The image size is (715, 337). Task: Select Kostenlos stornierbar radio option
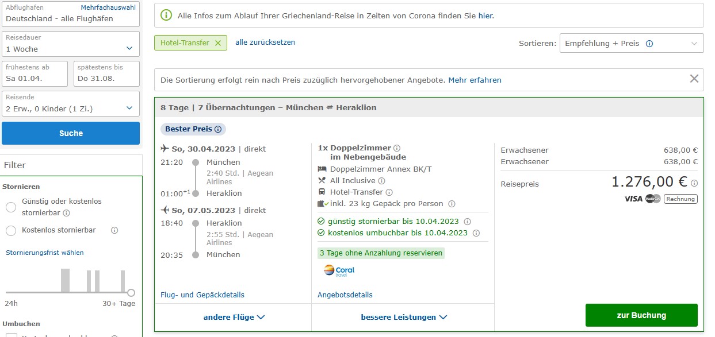click(11, 230)
